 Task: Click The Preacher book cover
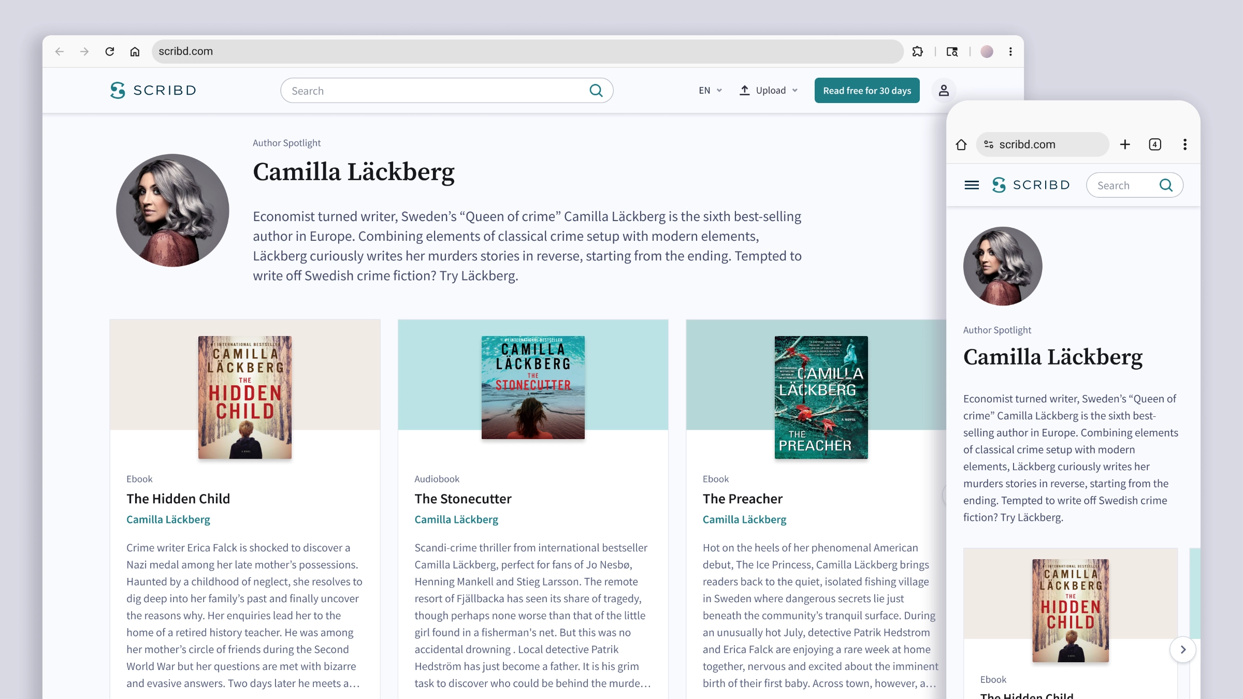821,397
